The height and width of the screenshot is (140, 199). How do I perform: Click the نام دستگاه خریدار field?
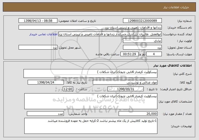90,27
